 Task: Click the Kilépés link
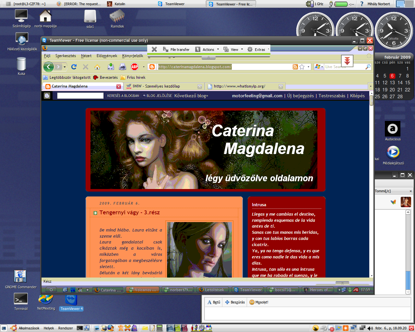click(357, 96)
